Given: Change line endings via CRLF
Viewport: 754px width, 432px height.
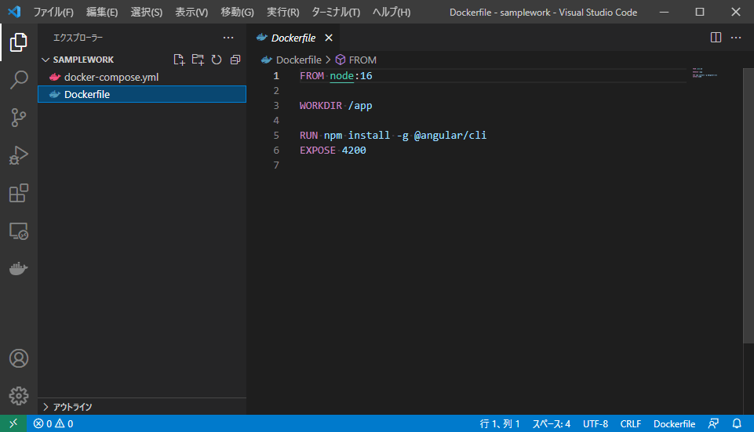Looking at the screenshot, I should [x=630, y=423].
